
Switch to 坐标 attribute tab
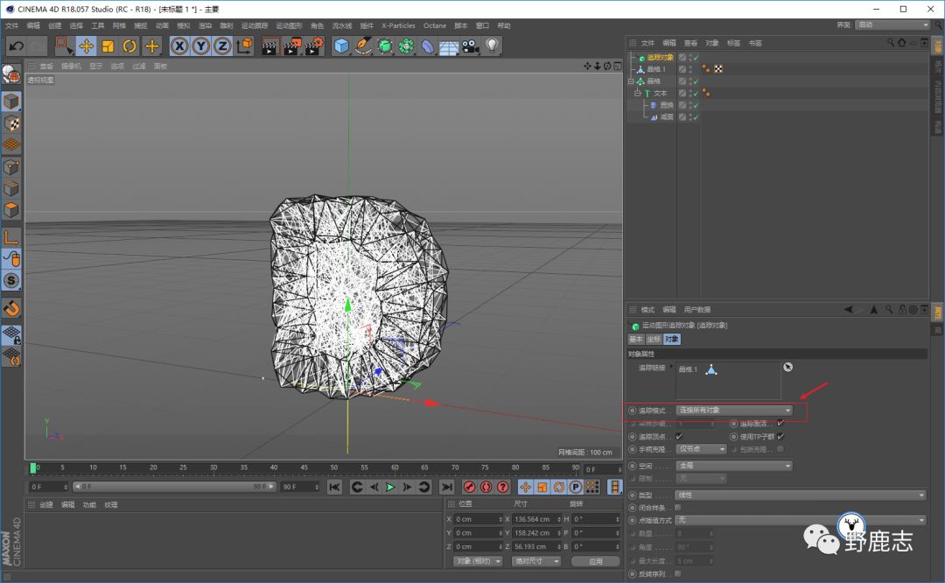click(x=654, y=340)
